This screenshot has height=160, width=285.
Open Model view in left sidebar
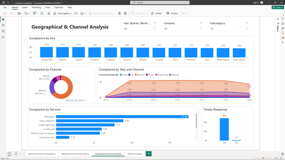point(3,31)
